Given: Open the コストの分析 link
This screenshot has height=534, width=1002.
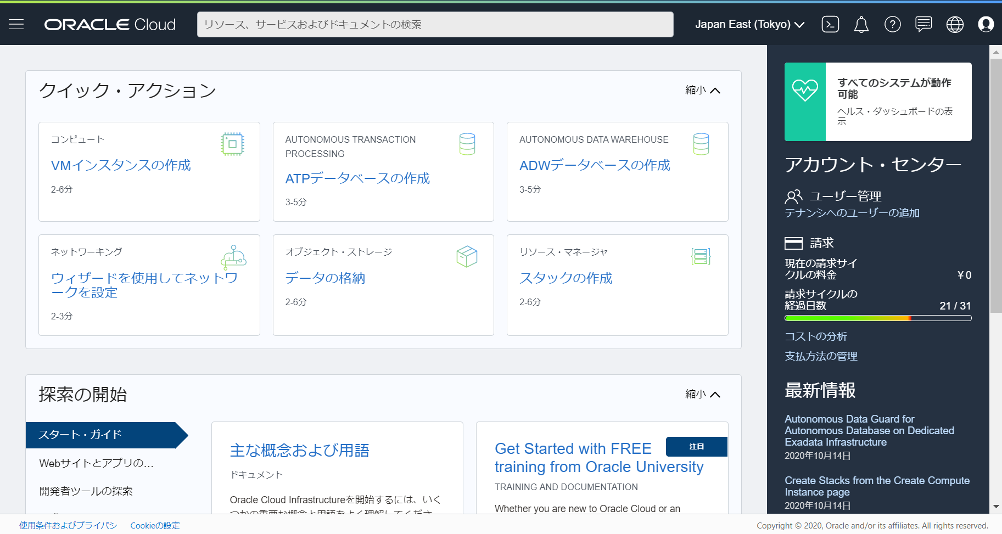Looking at the screenshot, I should click(816, 336).
